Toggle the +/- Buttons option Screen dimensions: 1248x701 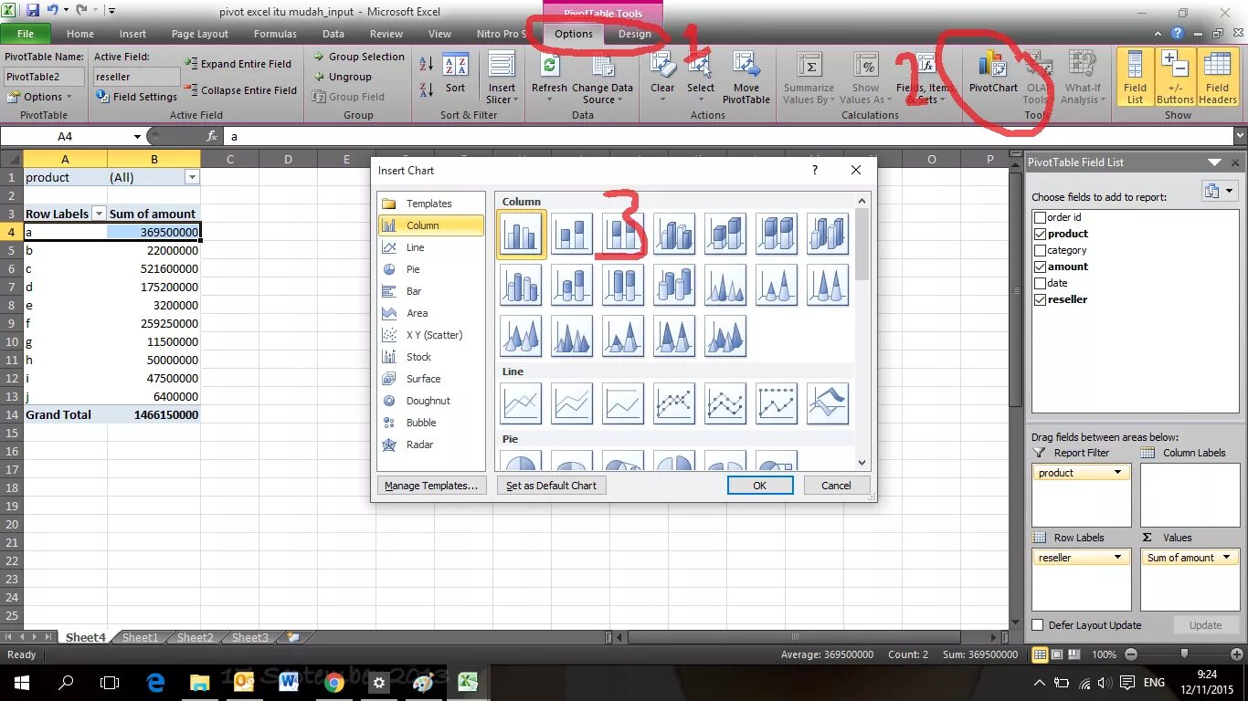(1175, 78)
